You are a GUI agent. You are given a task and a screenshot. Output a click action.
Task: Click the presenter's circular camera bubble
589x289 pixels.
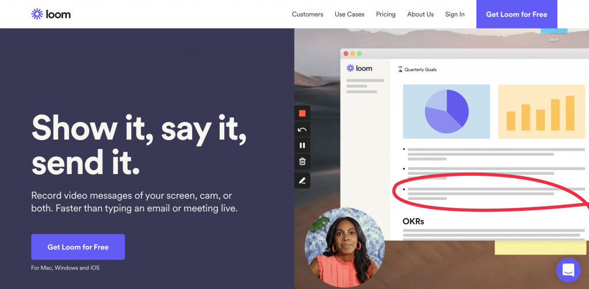pyautogui.click(x=345, y=248)
